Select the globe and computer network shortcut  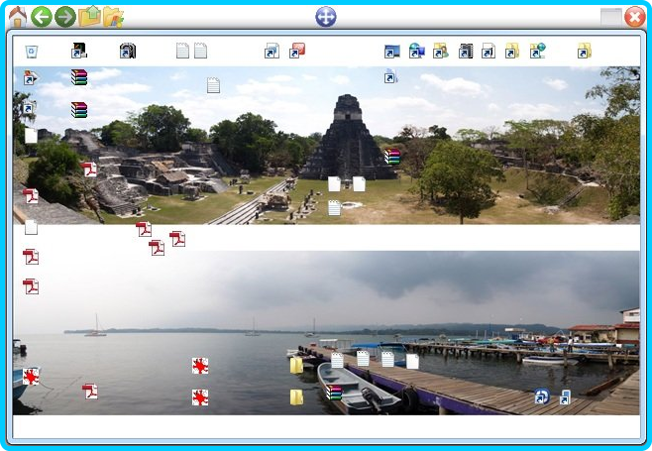416,51
